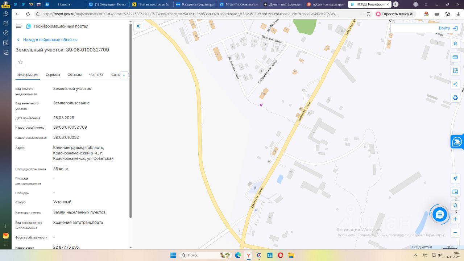The width and height of the screenshot is (464, 261).
Task: Open the hamburger menu of the Geoportal
Action: coord(18,26)
